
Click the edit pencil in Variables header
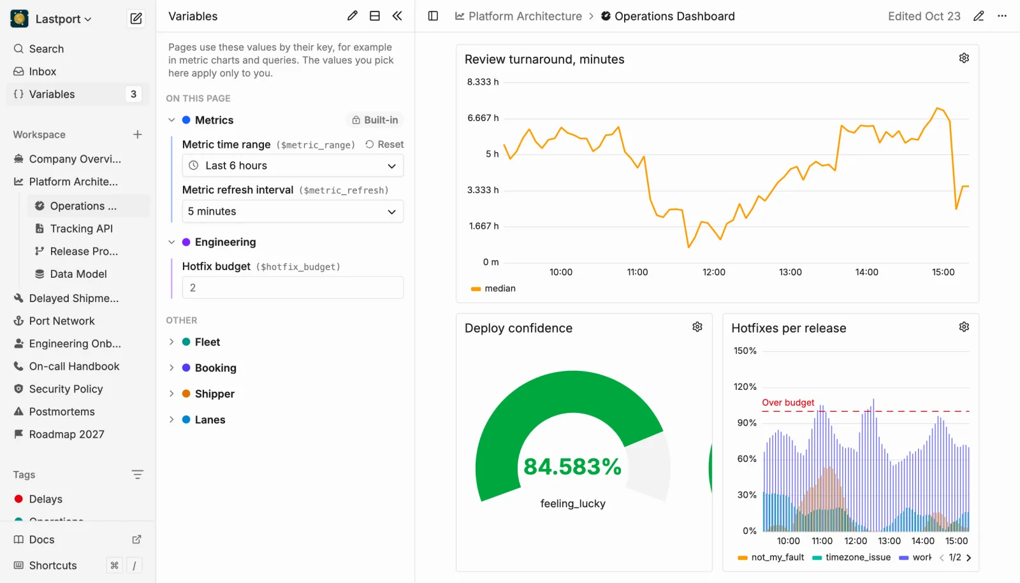[352, 16]
